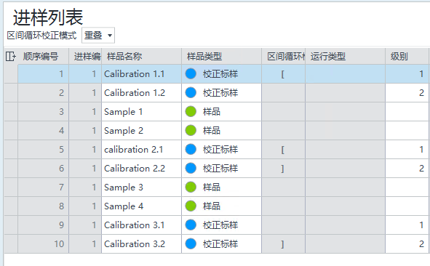Click the 样品名称 column header

141,57
